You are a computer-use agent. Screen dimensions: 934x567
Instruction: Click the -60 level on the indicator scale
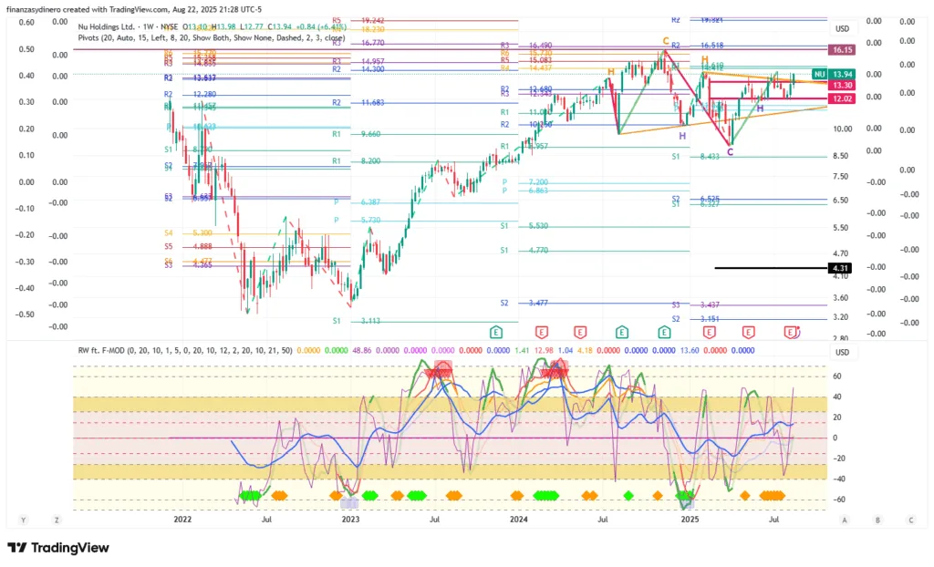tap(839, 500)
